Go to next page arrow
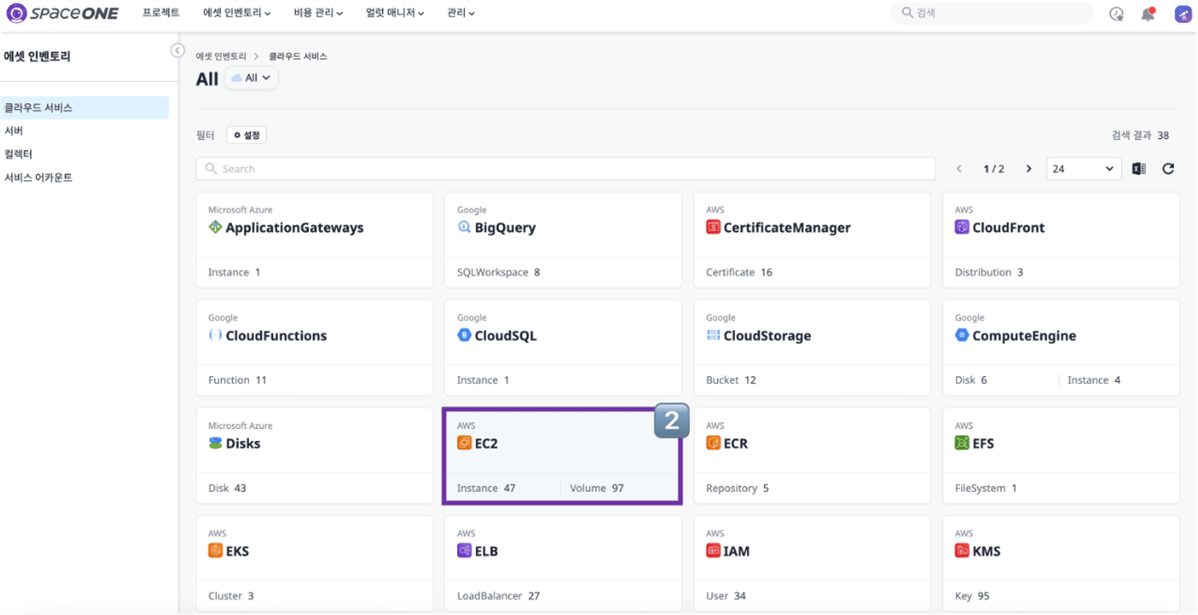The image size is (1198, 615). [x=1028, y=169]
